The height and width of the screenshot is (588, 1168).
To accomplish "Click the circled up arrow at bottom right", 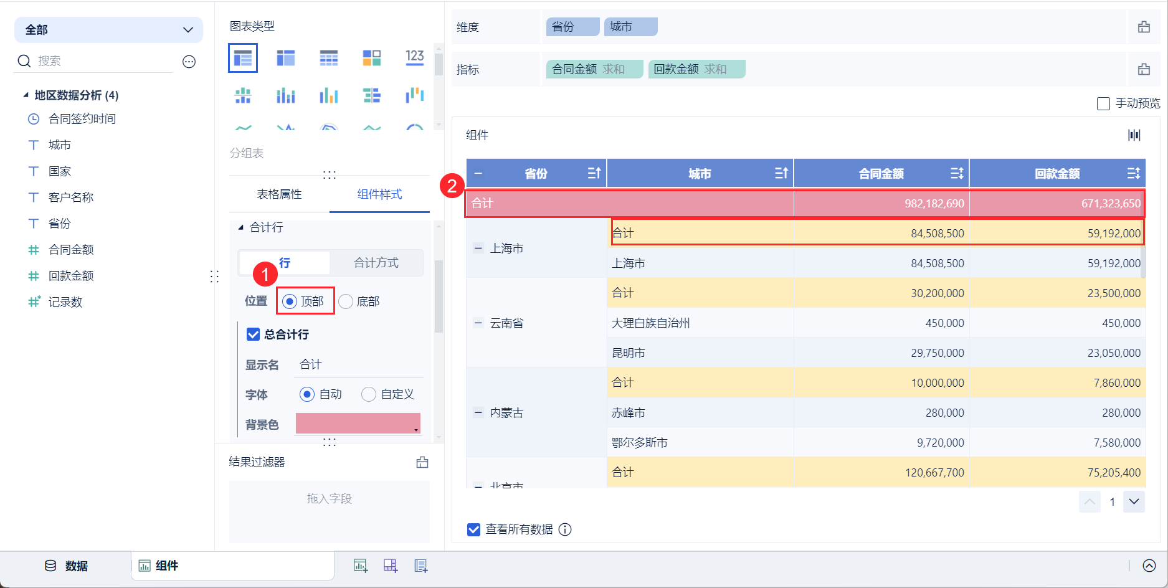I will click(1149, 566).
